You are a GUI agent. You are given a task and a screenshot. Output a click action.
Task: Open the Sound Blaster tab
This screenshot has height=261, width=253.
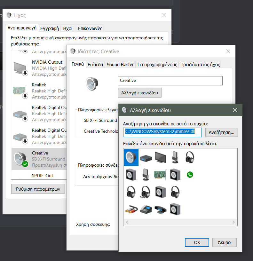120,65
